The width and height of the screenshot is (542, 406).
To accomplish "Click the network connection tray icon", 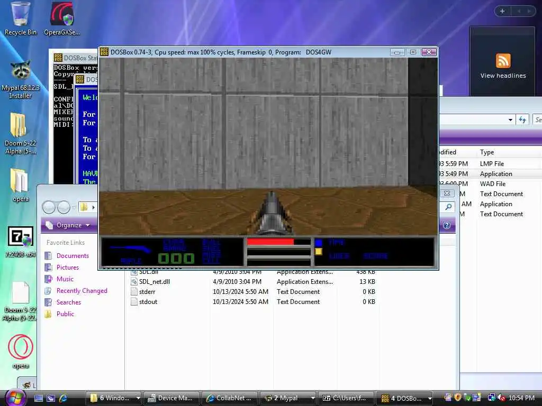I will click(491, 398).
